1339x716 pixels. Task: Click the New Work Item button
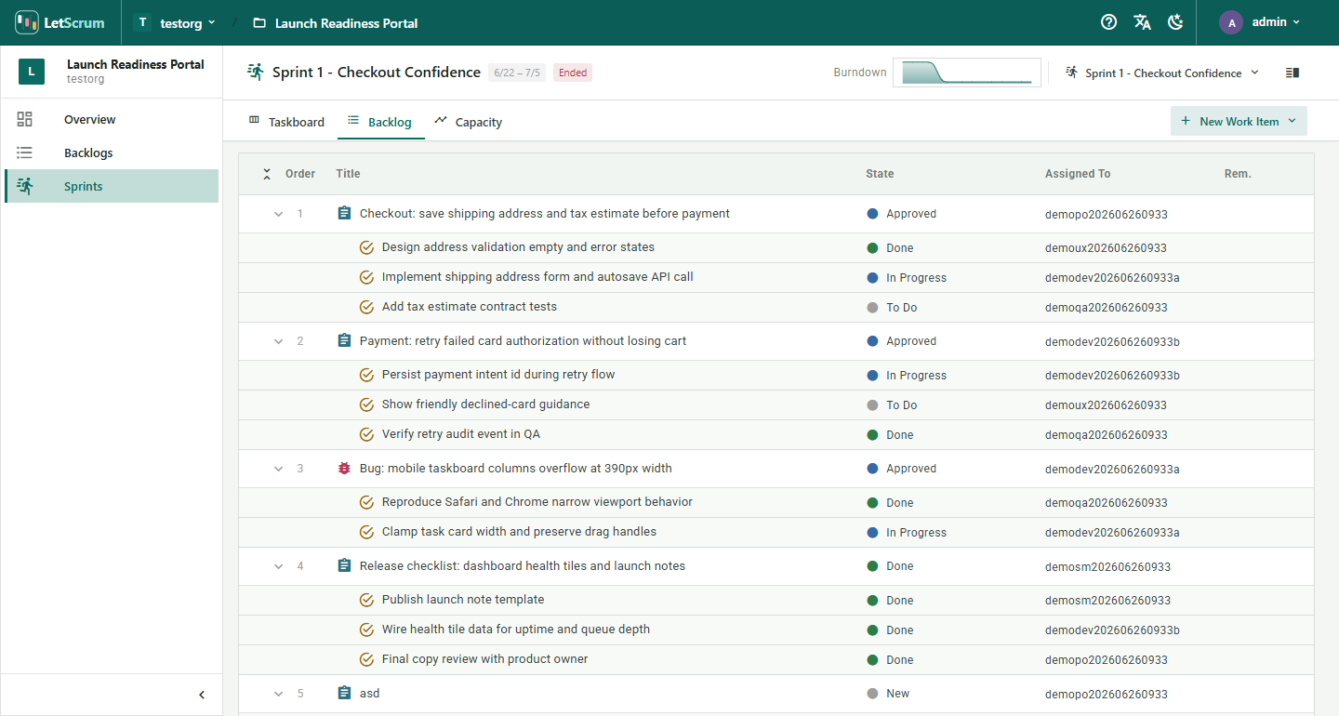click(x=1239, y=121)
